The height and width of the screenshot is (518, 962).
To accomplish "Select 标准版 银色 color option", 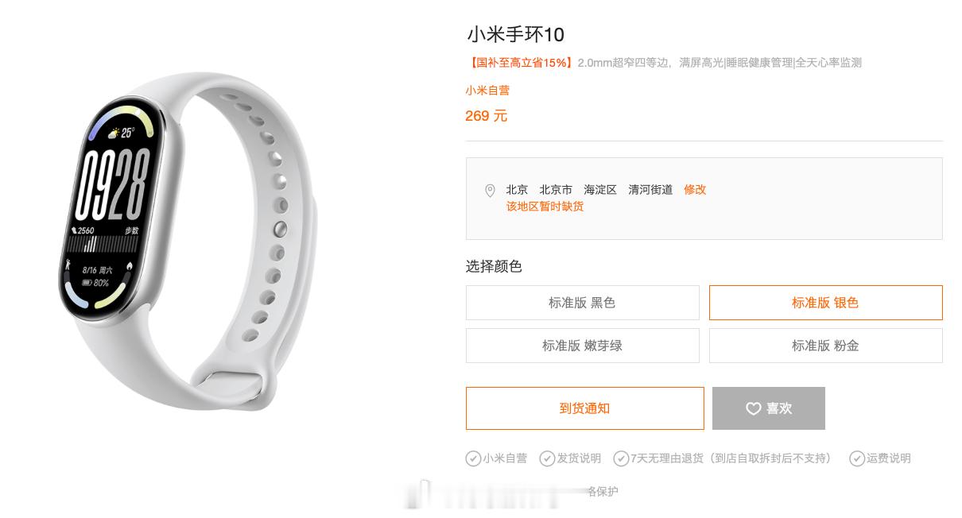I will click(825, 303).
